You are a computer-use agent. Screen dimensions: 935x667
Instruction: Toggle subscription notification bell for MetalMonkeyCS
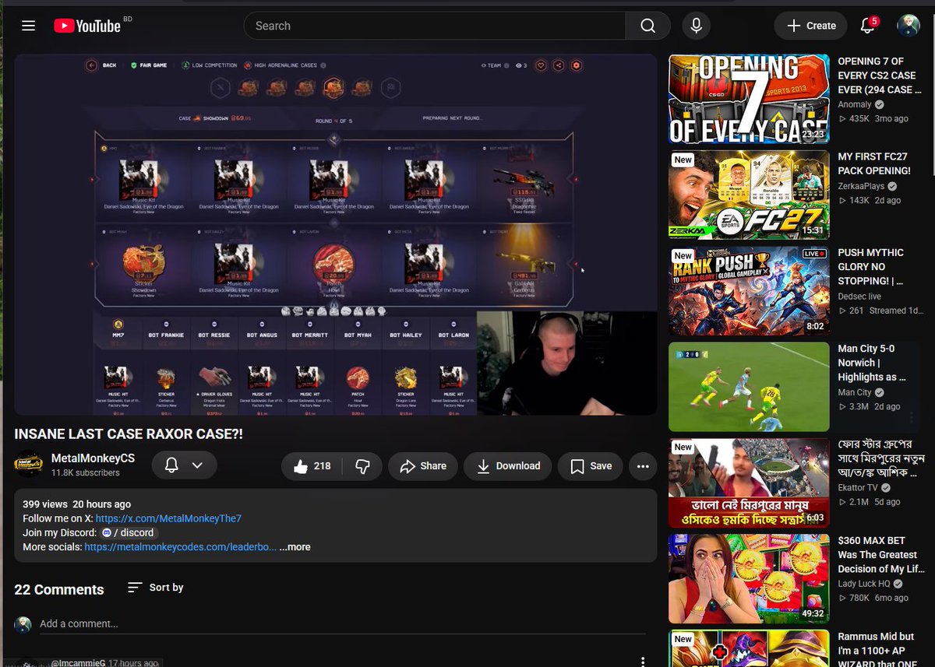tap(172, 465)
